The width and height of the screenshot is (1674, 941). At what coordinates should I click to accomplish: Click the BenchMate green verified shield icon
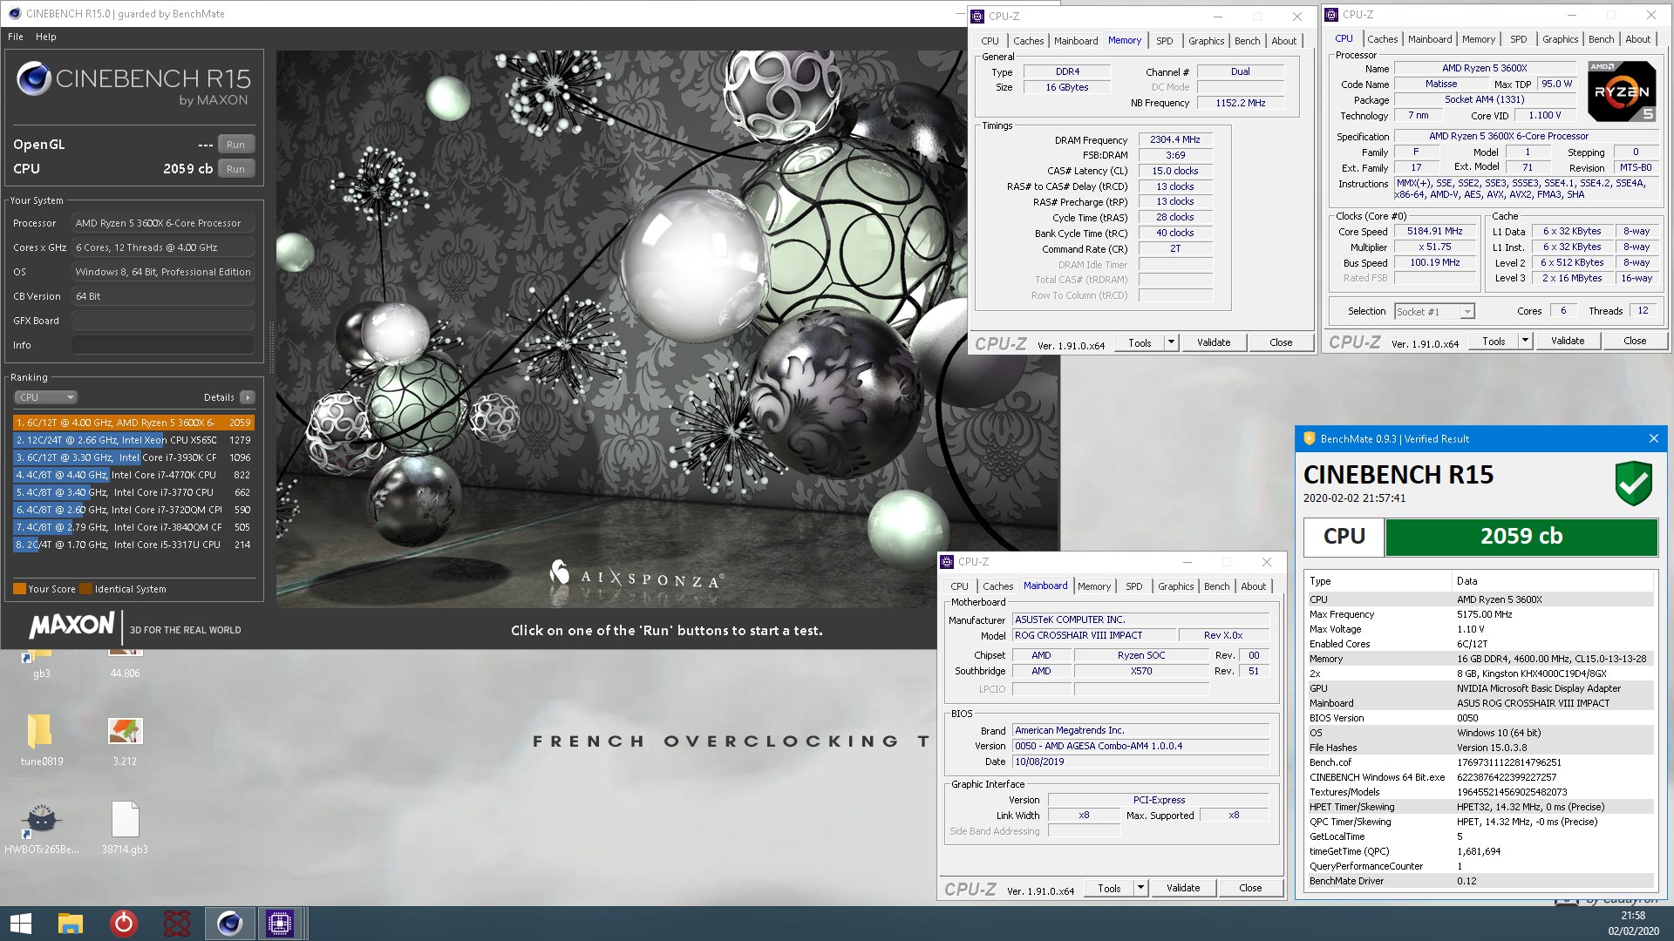coord(1633,484)
